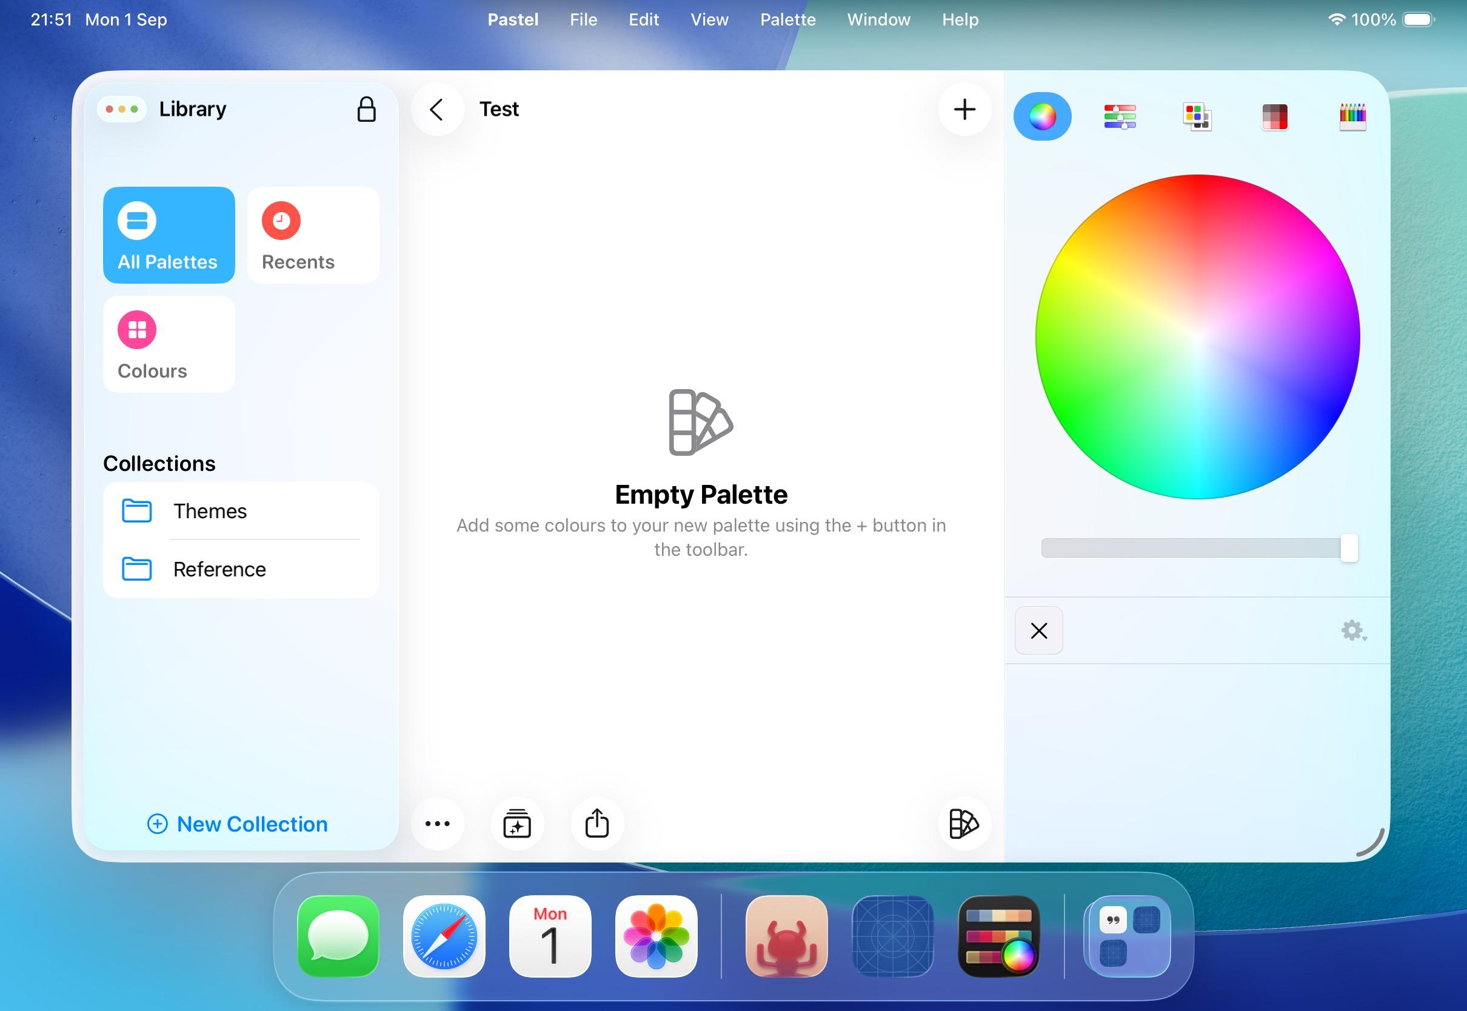This screenshot has width=1467, height=1011.
Task: Share the palette using the share icon
Action: (x=596, y=824)
